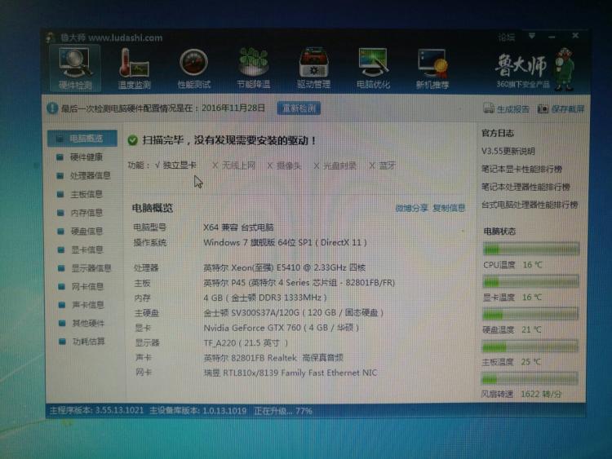612x459 pixels.
Task: Select 电脑概览 sidebar tab
Action: click(82, 139)
